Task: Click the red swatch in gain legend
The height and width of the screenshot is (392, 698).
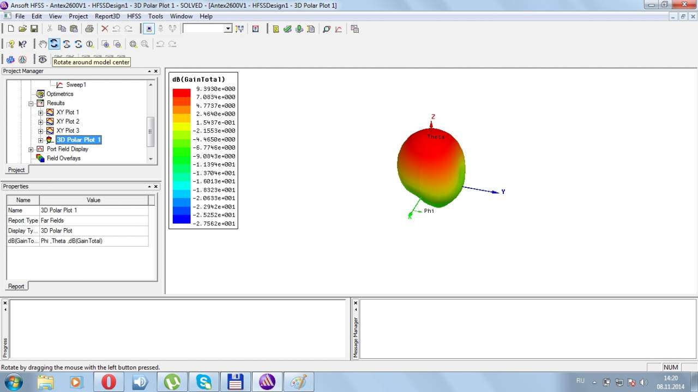Action: pyautogui.click(x=182, y=93)
